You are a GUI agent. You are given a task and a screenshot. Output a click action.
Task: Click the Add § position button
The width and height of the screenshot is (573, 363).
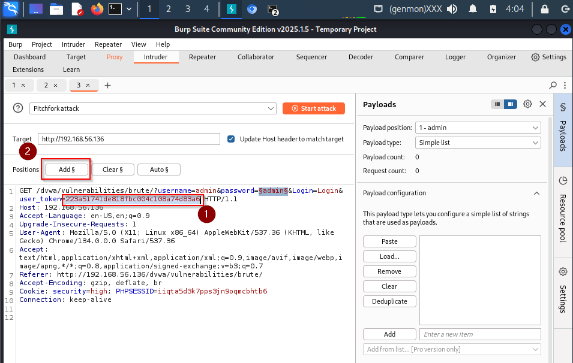tap(67, 170)
